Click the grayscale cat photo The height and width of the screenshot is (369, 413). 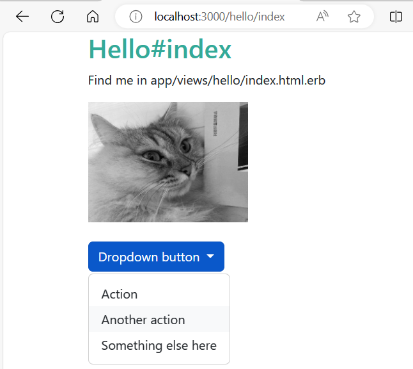[168, 162]
